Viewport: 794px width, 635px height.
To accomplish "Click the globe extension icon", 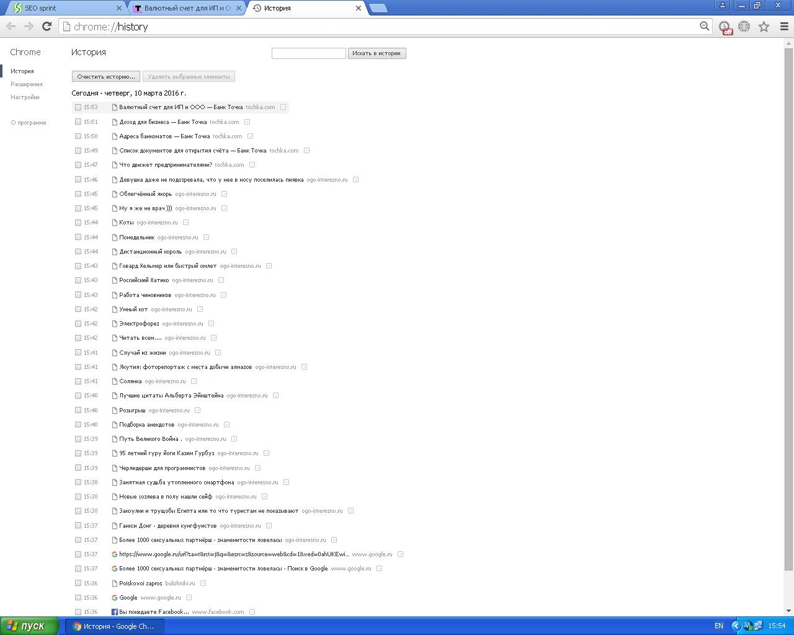I will click(744, 26).
